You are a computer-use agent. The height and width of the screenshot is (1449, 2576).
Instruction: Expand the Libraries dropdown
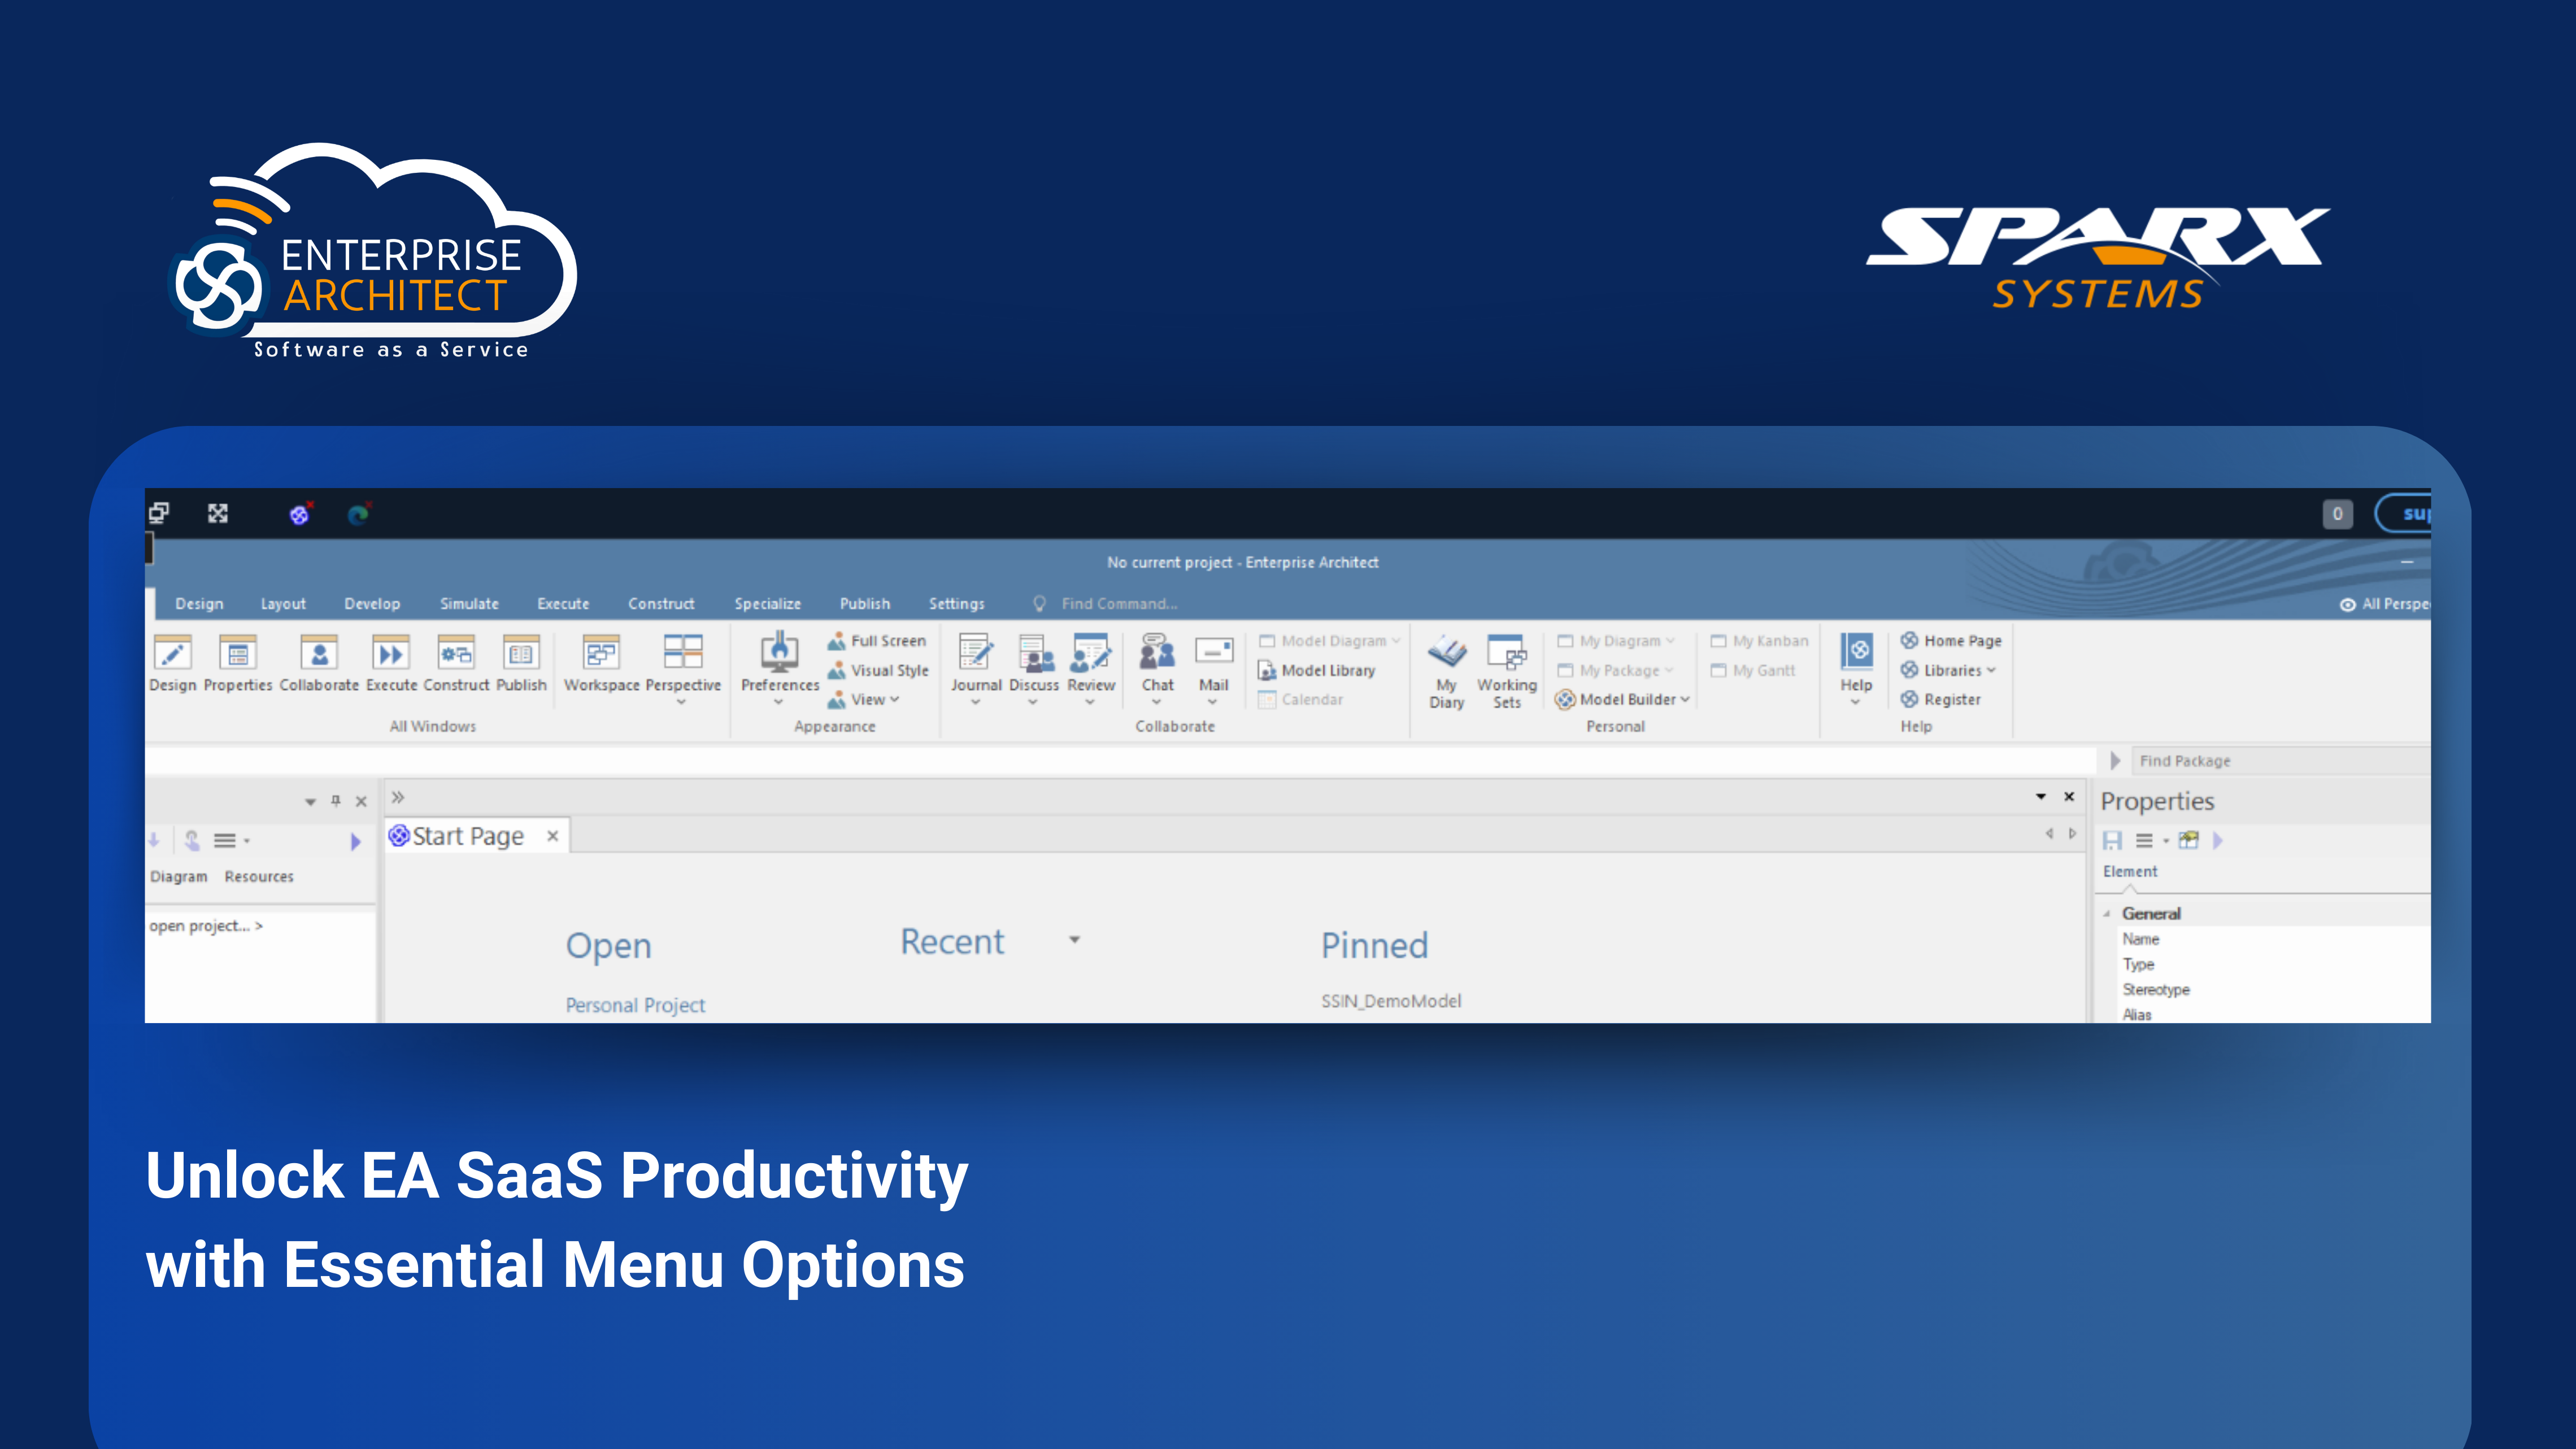click(1991, 671)
